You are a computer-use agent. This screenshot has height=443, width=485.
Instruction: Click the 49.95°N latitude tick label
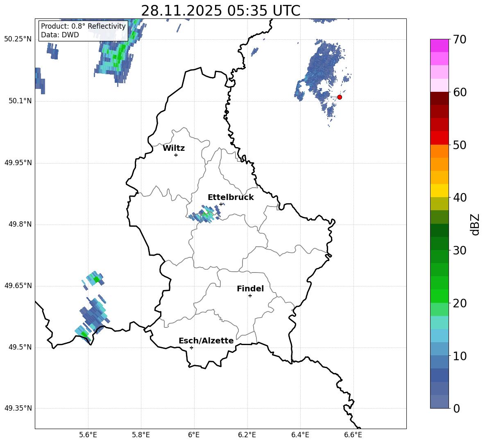click(x=18, y=163)
